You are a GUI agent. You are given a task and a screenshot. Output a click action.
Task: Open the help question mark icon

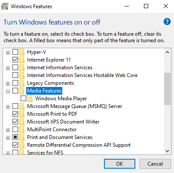[x=167, y=22]
